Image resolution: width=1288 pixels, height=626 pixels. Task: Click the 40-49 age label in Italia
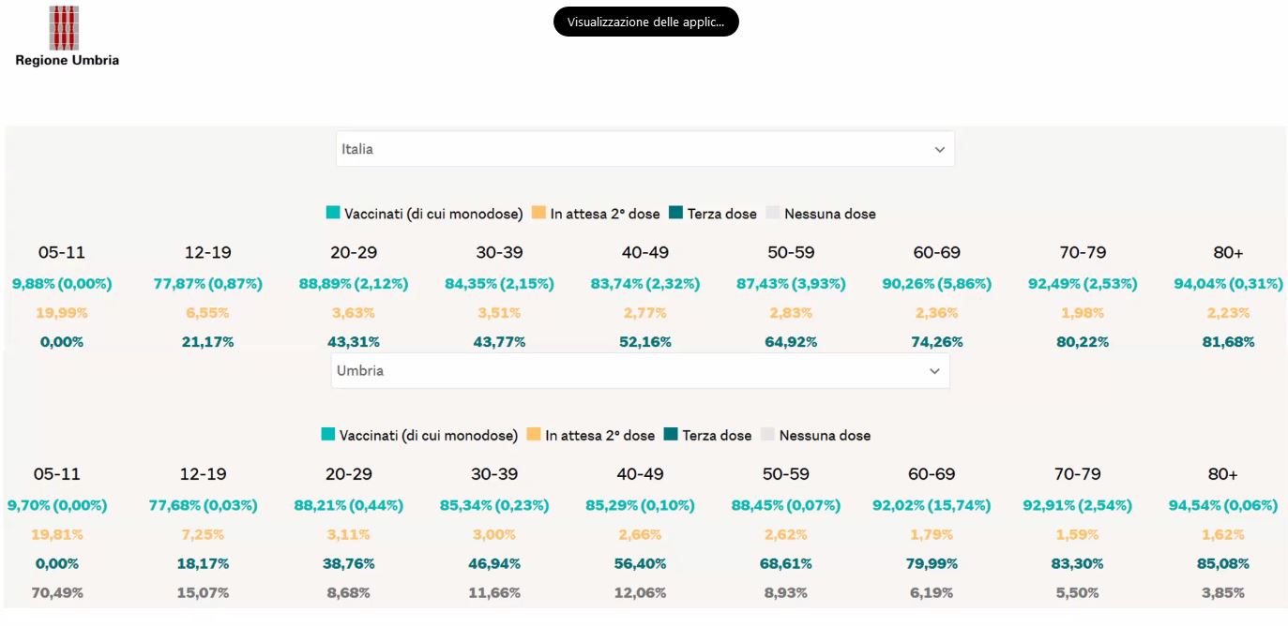pyautogui.click(x=645, y=253)
